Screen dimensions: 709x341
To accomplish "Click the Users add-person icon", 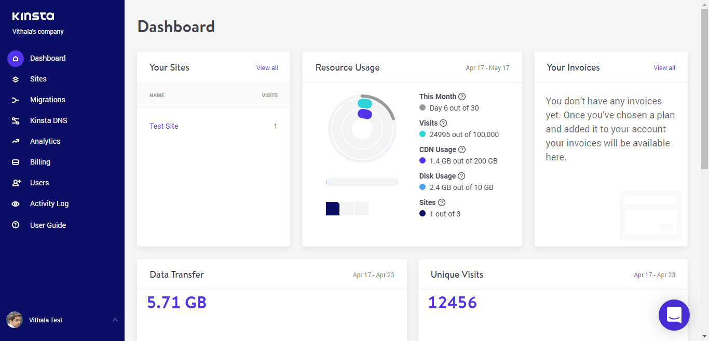I will (16, 183).
